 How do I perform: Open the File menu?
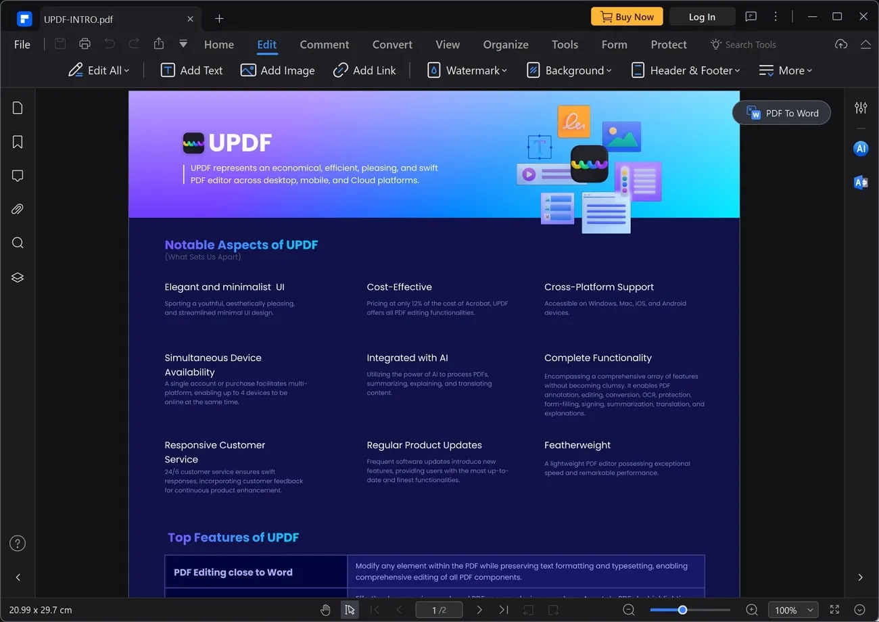(22, 45)
